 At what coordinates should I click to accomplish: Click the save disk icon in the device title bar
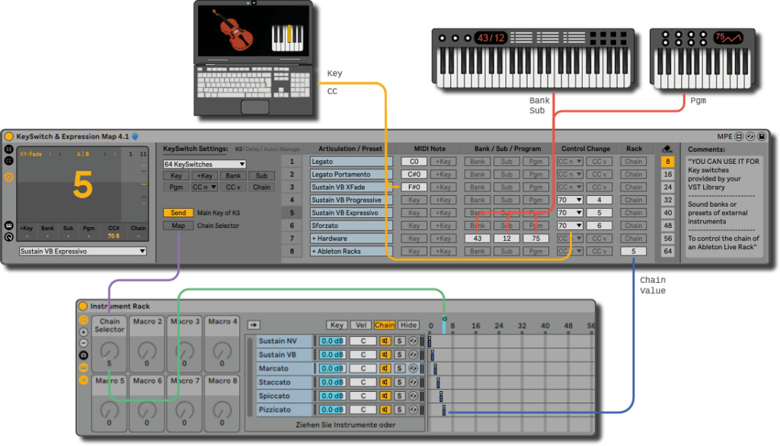coord(762,136)
